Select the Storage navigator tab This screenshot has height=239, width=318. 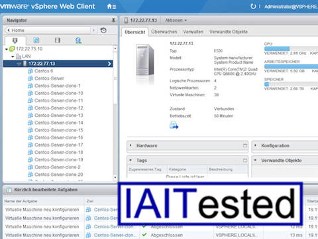(x=58, y=40)
